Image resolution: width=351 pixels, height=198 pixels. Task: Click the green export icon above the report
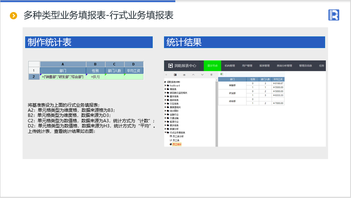click(x=221, y=74)
